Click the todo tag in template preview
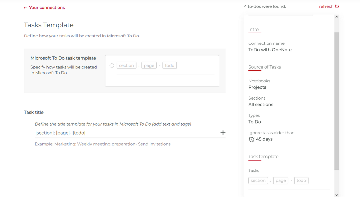This screenshot has height=197, width=360. [169, 65]
